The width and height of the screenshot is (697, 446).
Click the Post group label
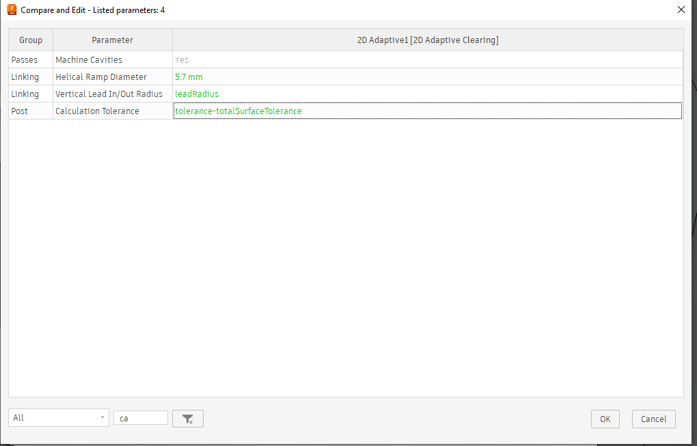pos(18,111)
